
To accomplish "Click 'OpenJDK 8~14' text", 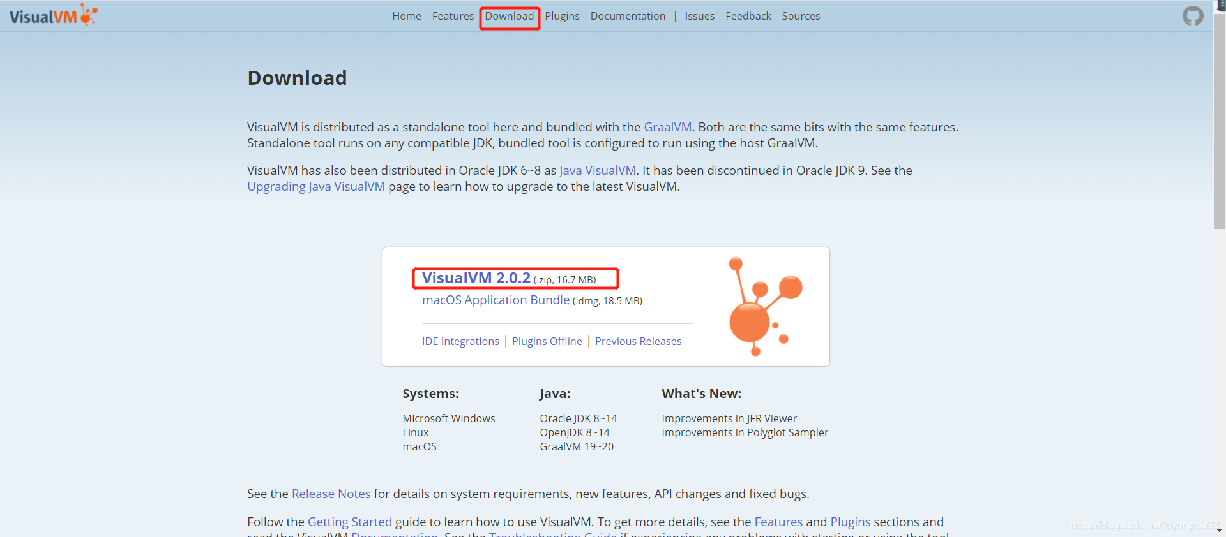I will pos(575,432).
